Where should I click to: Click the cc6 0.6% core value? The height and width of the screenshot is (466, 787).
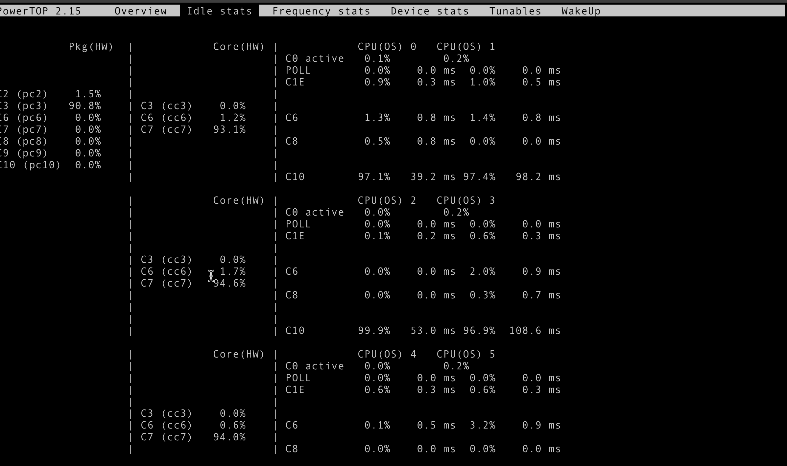coord(233,425)
